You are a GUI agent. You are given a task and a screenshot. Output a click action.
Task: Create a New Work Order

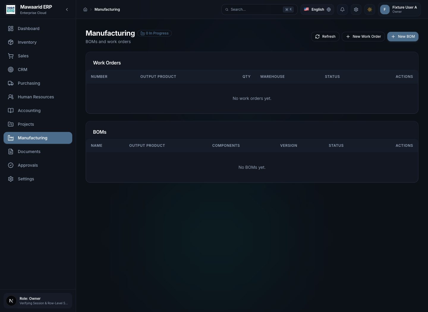click(363, 37)
